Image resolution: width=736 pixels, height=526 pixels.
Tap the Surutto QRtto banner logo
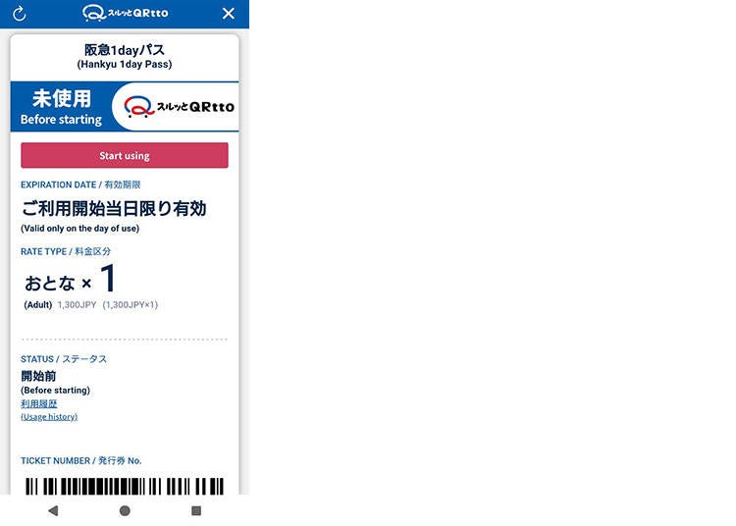(180, 107)
